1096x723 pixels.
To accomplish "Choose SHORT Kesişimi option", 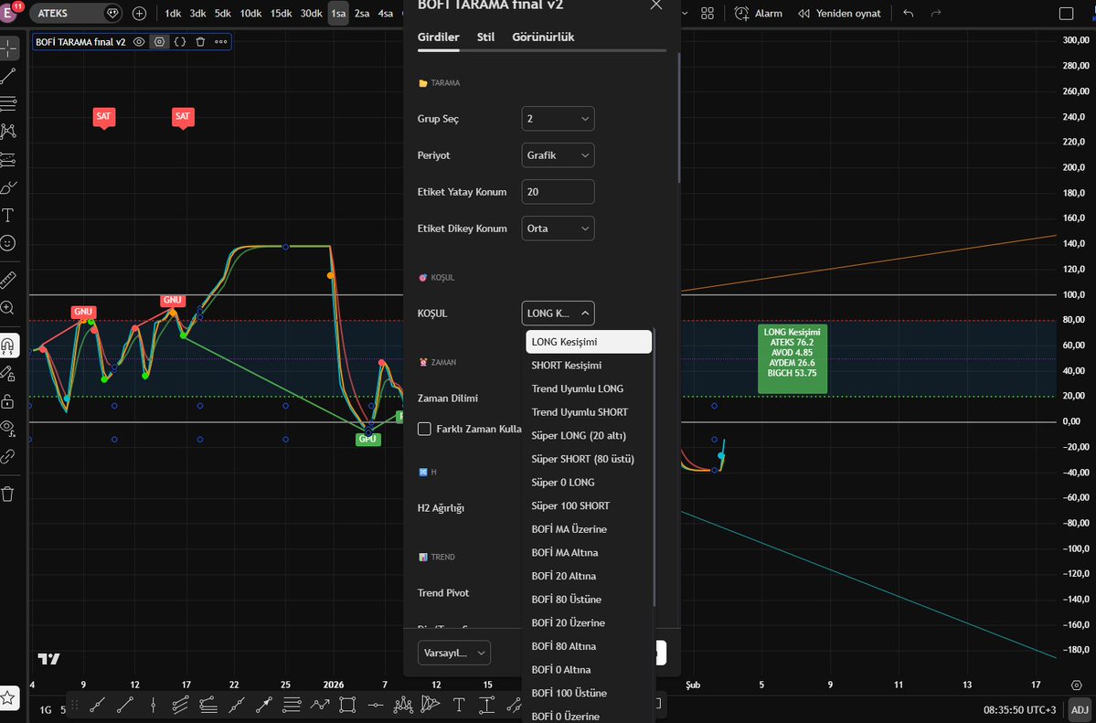I will coord(589,365).
